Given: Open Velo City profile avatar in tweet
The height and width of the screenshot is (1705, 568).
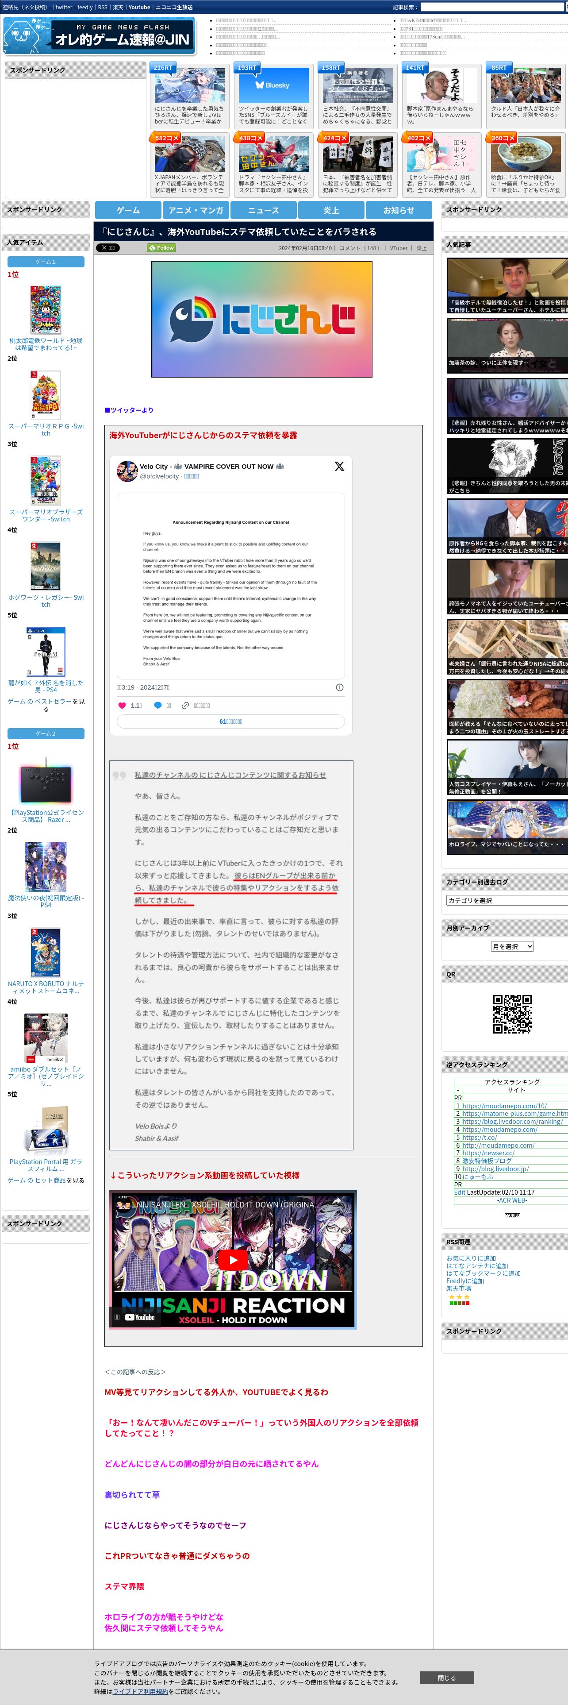Looking at the screenshot, I should 127,471.
